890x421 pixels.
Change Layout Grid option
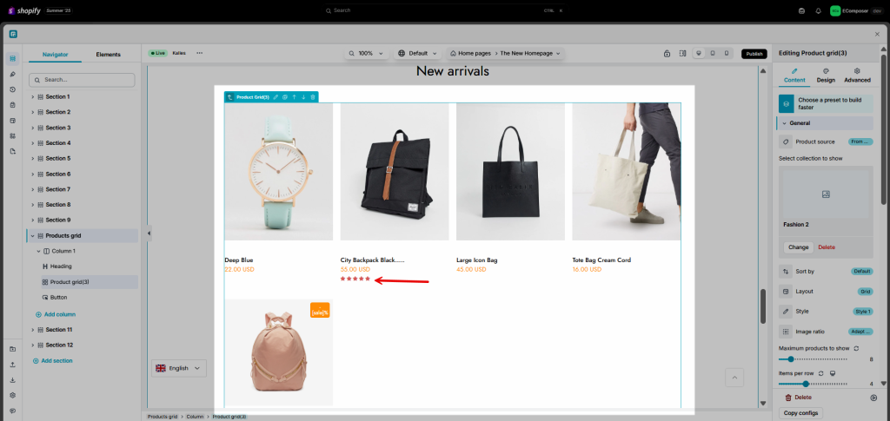[x=865, y=292]
